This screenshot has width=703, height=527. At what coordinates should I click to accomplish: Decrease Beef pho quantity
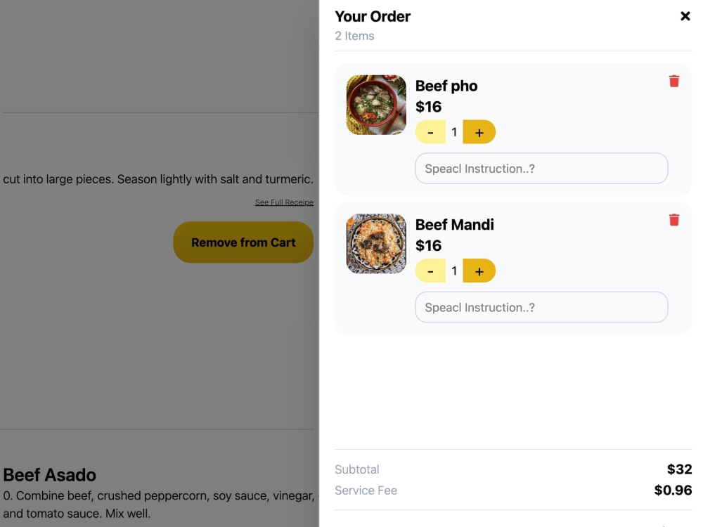[x=430, y=132]
